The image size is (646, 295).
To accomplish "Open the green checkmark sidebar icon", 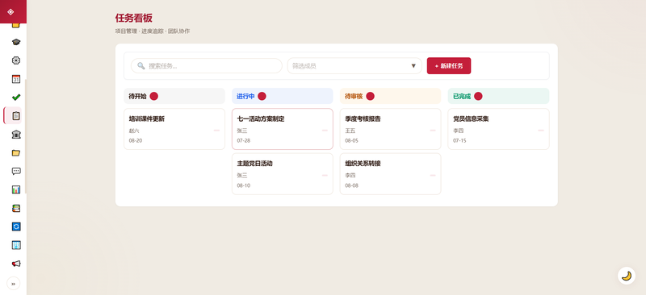I will pyautogui.click(x=16, y=98).
